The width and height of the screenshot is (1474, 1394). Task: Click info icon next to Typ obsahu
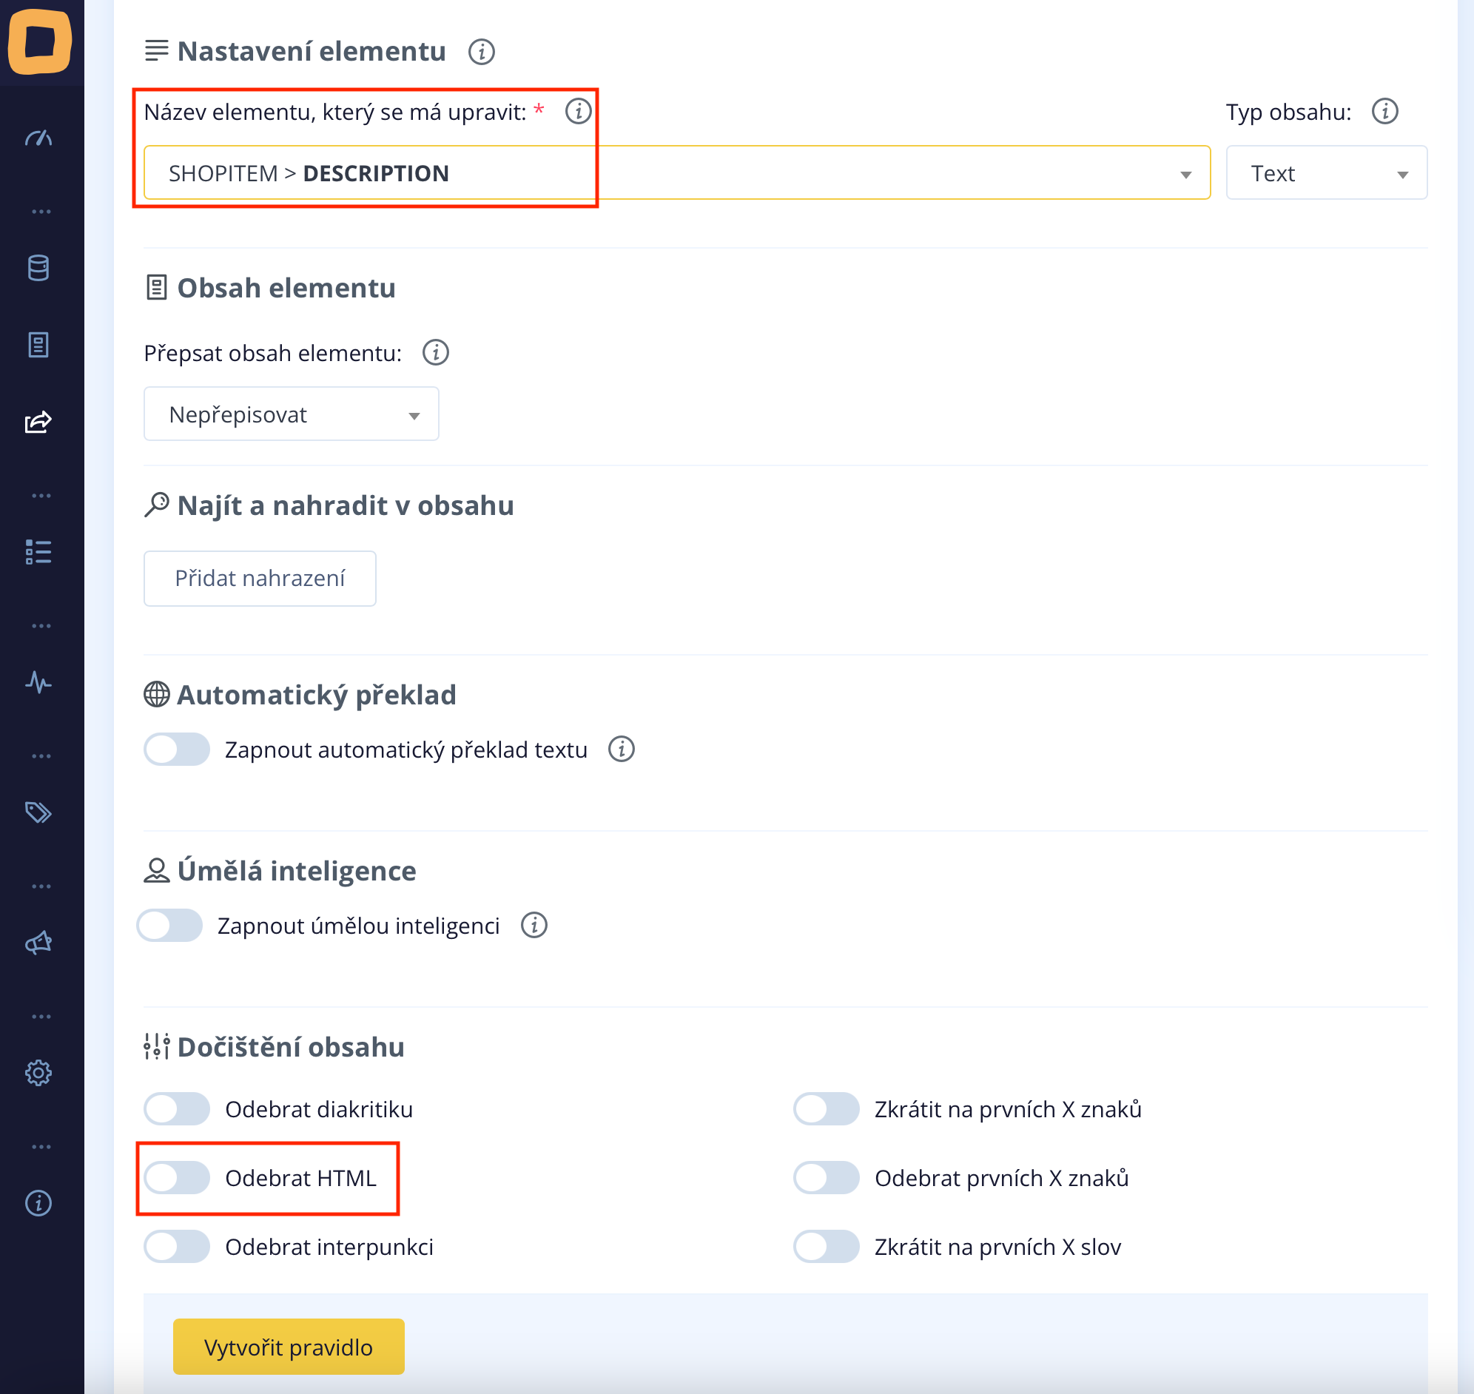tap(1384, 112)
